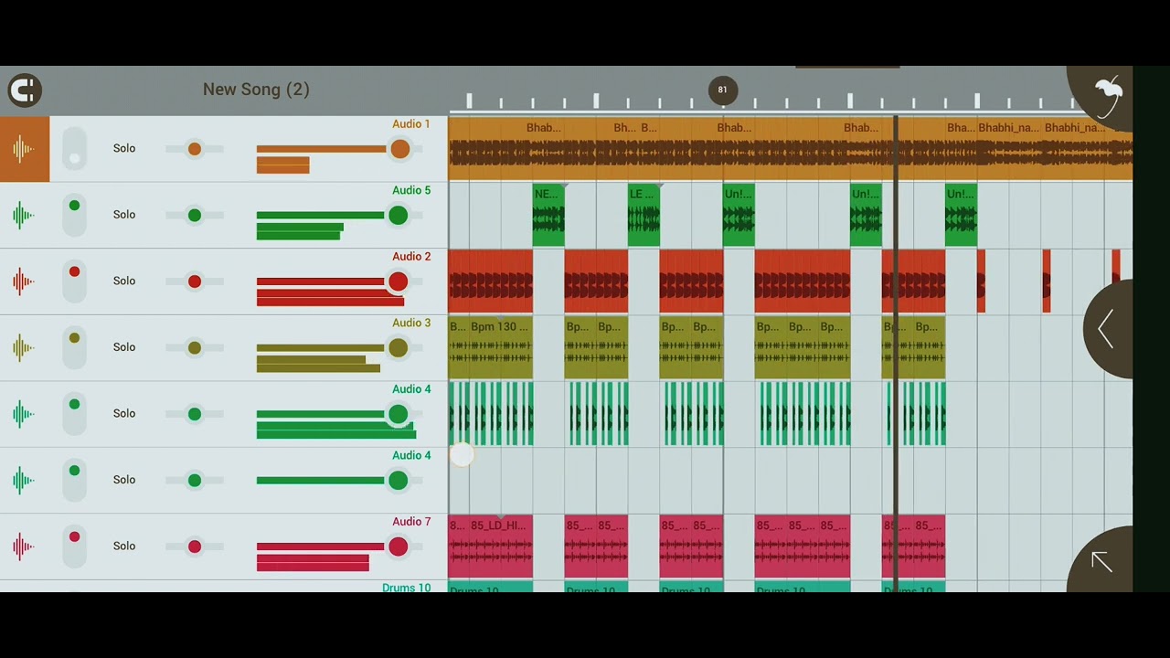The image size is (1170, 658).
Task: Mute the Audio 2 track
Action: pos(74,281)
